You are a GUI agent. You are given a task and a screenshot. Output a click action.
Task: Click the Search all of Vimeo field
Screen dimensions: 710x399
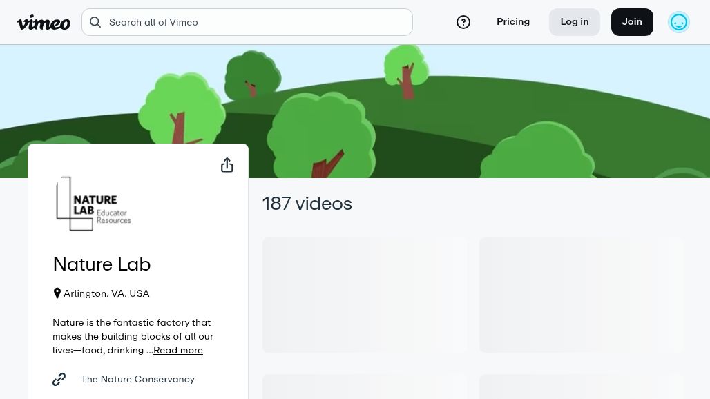pyautogui.click(x=256, y=21)
